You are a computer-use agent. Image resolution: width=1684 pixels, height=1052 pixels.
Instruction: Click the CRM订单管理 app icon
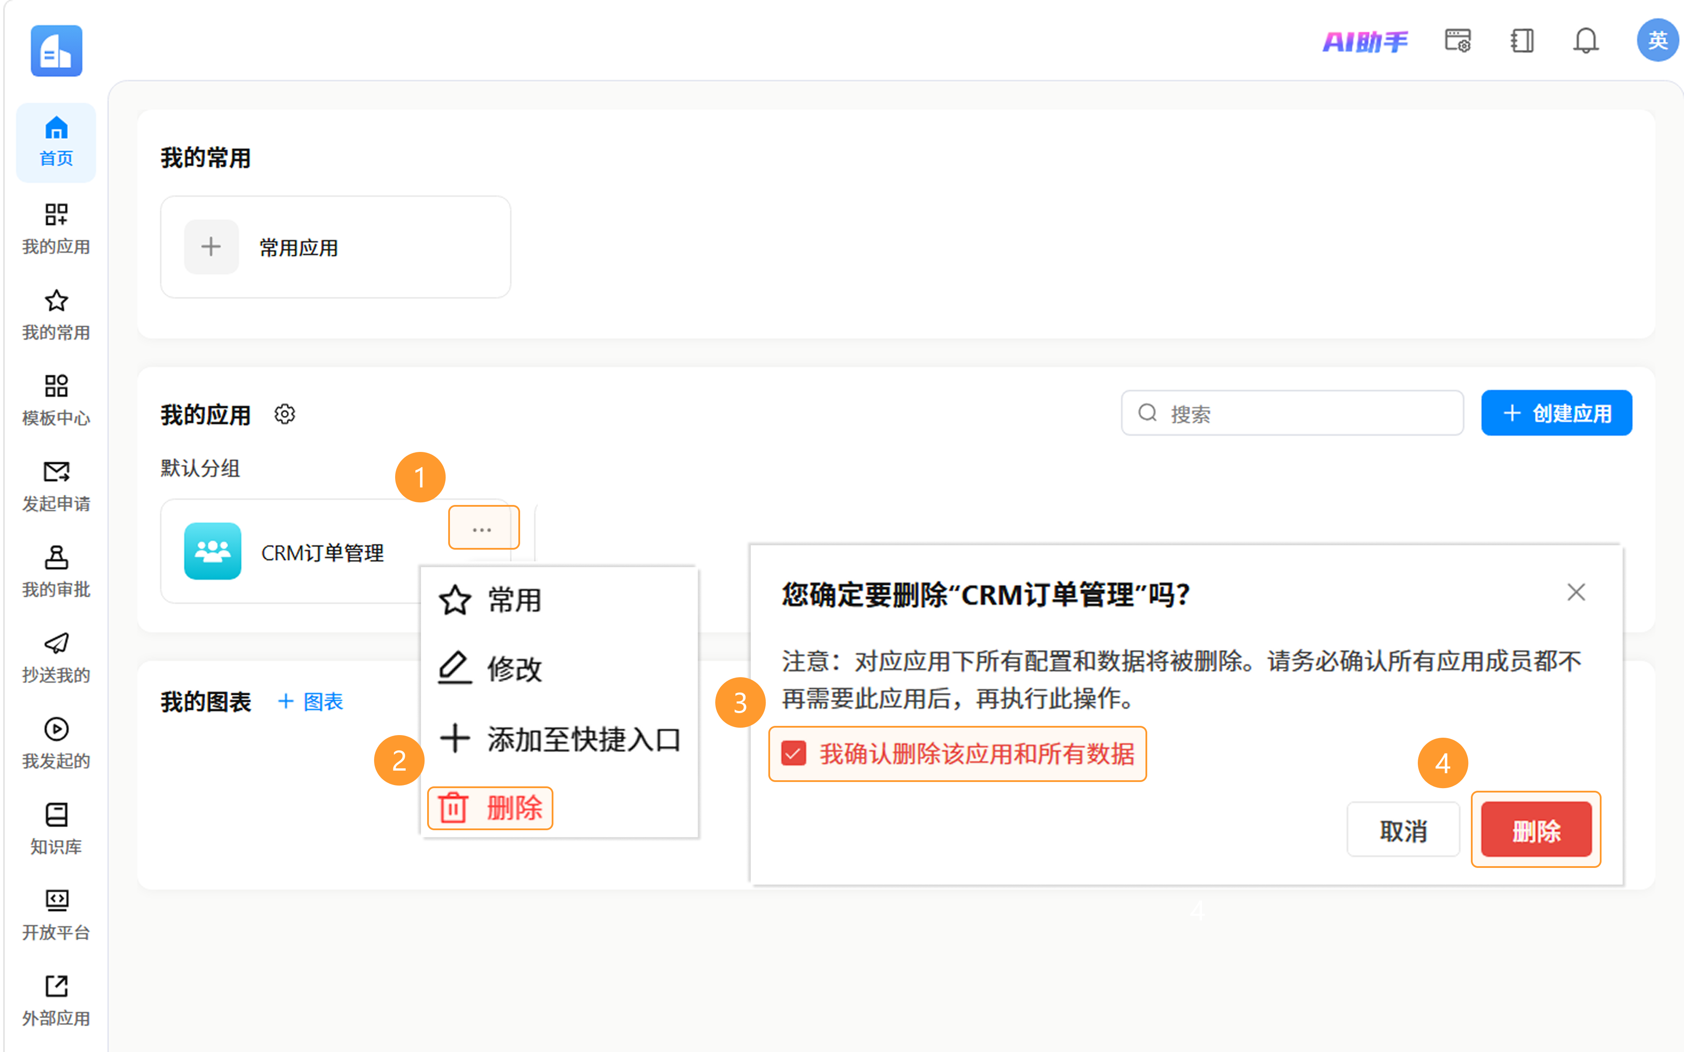click(x=212, y=551)
